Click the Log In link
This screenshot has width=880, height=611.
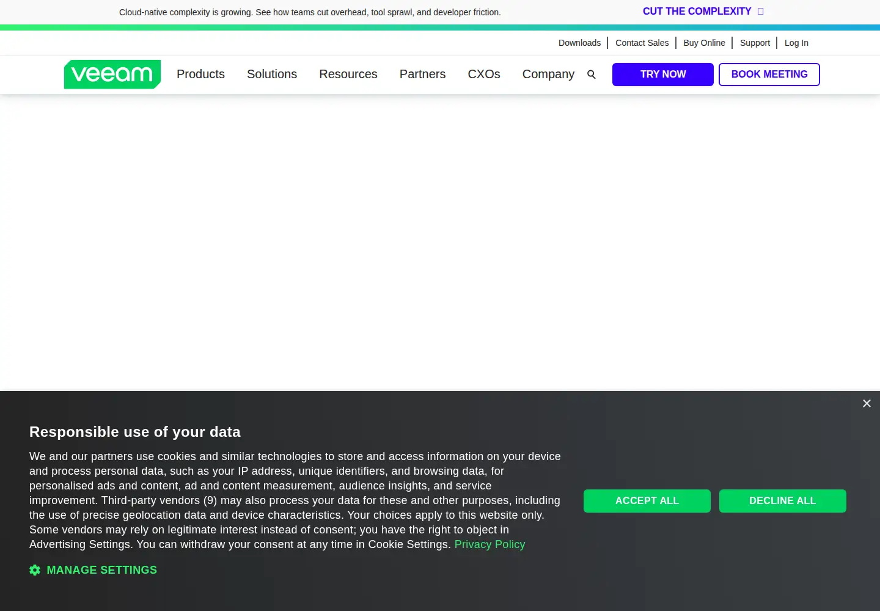click(796, 43)
